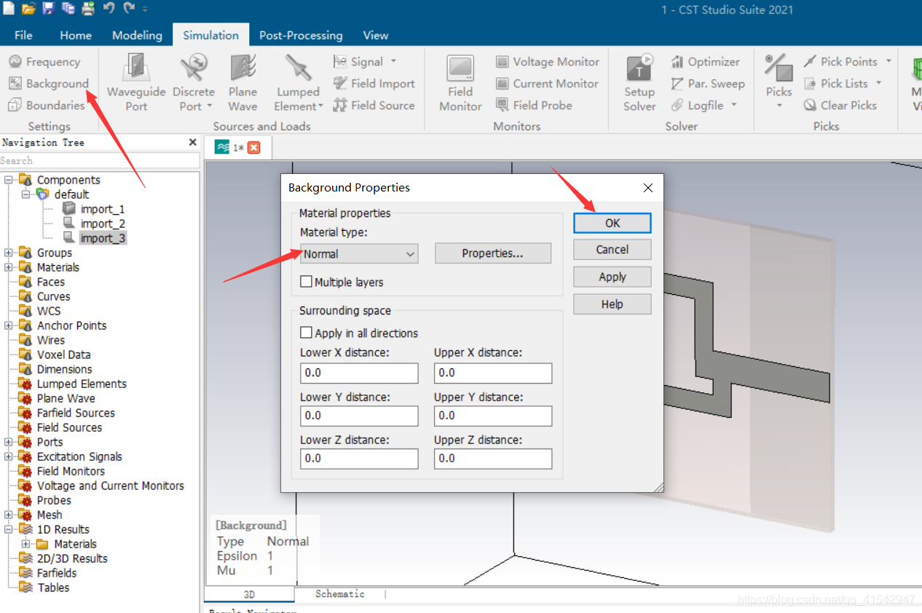The image size is (922, 613).
Task: Expand the Groups tree node
Action: [x=9, y=253]
